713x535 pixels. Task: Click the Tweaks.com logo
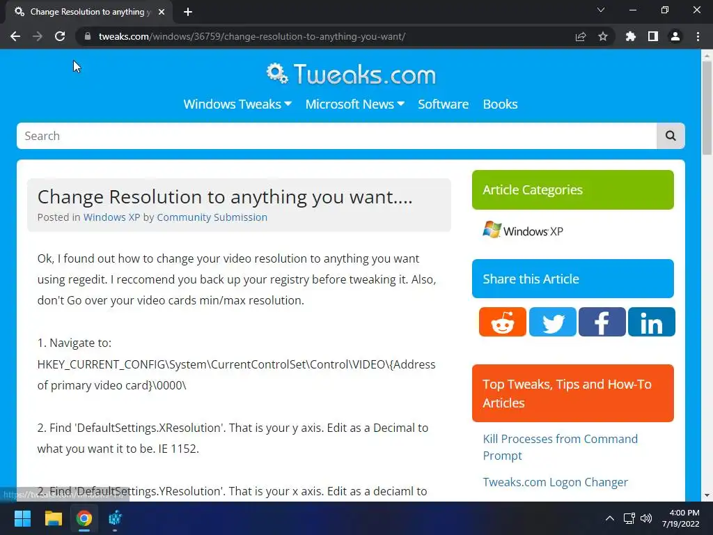[x=351, y=74]
